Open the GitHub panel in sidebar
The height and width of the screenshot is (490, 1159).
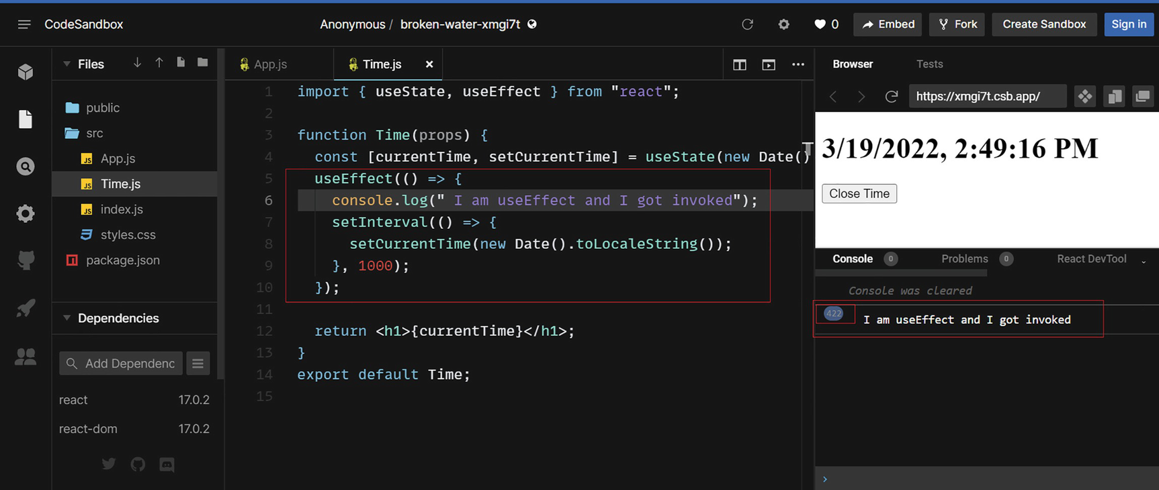(x=26, y=260)
